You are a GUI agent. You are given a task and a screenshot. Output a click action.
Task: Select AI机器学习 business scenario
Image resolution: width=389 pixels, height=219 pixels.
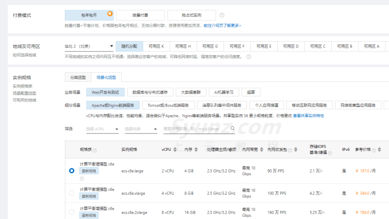pos(224,92)
